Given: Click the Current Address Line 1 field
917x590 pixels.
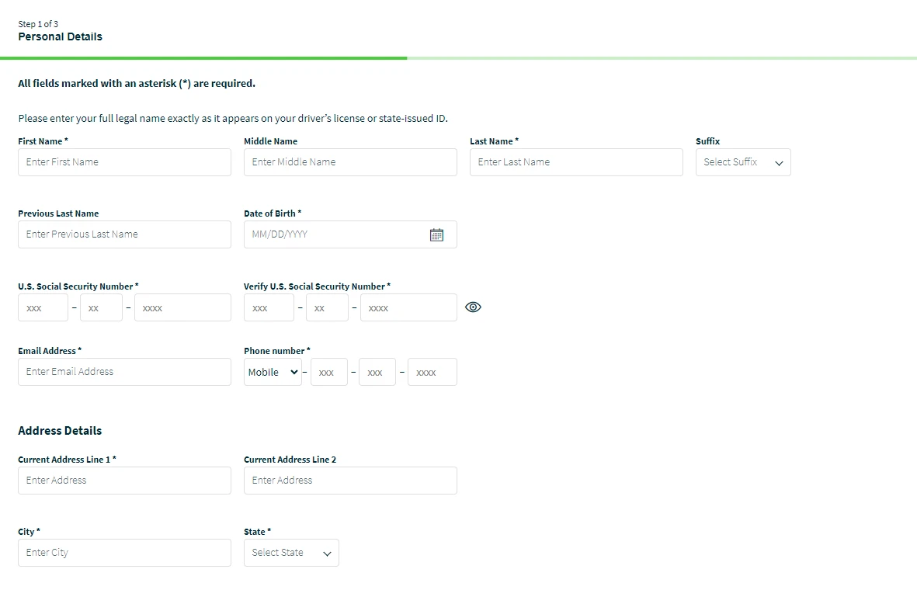Looking at the screenshot, I should point(124,480).
